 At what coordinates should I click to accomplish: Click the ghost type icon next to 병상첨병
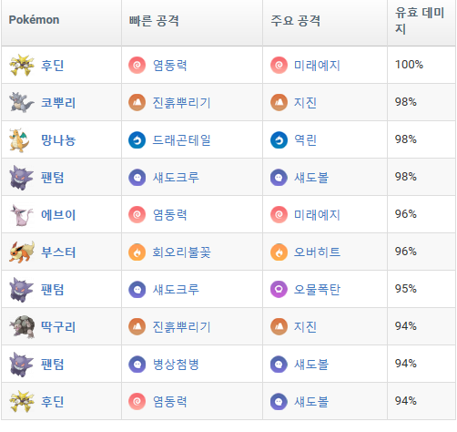[137, 364]
